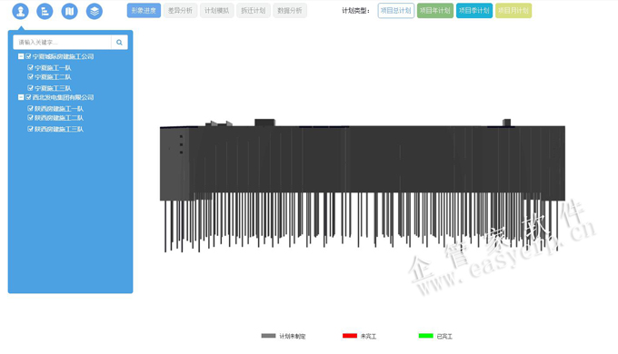This screenshot has width=618, height=354.
Task: Select the green 项目年计划 button
Action: point(435,11)
